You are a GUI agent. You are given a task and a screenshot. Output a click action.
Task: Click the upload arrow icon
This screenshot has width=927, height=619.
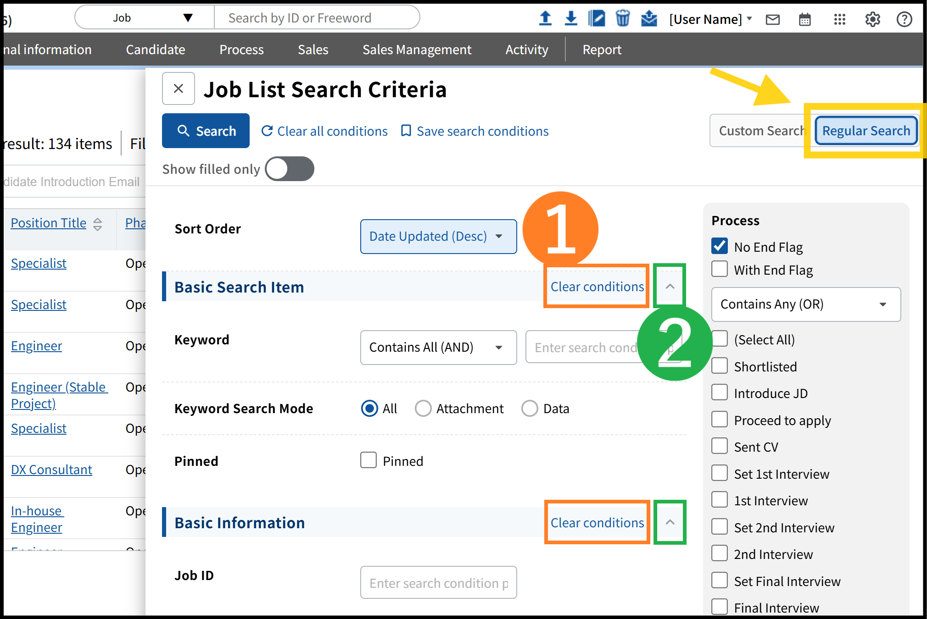pyautogui.click(x=545, y=18)
